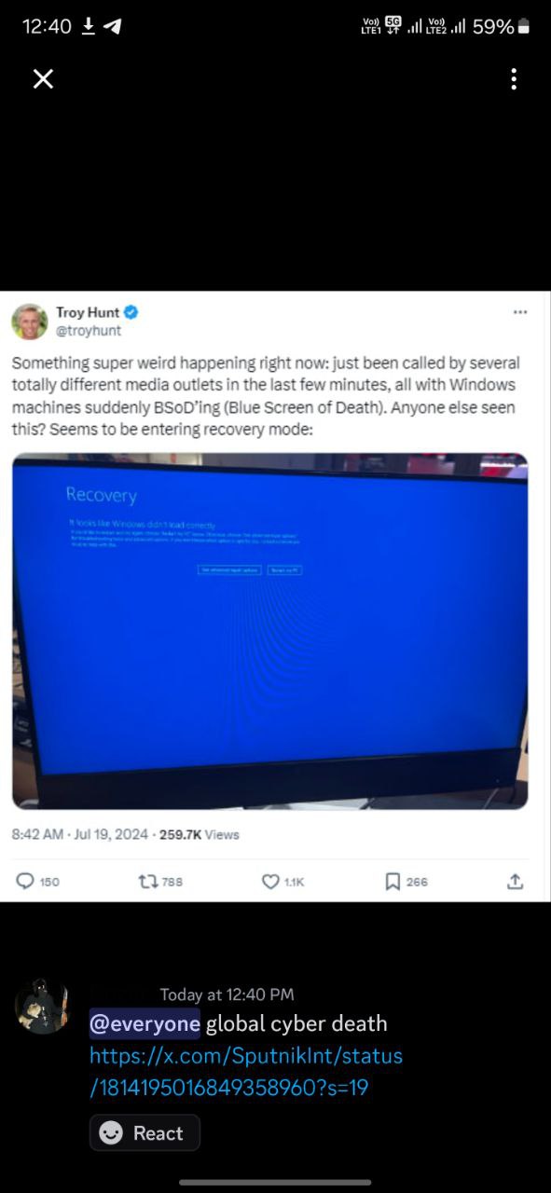Tap the 259.7K Views count
Image resolution: width=551 pixels, height=1193 pixels.
click(x=200, y=834)
